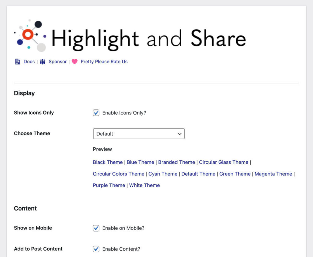313x257 pixels.
Task: Click the Content section heading
Action: [x=25, y=208]
